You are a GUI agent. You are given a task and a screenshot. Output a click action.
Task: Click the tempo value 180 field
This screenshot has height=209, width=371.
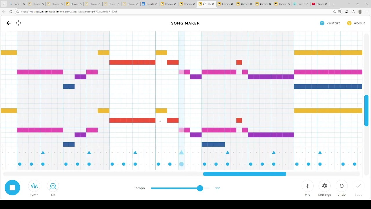coord(218,188)
